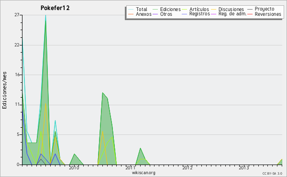Image resolution: width=287 pixels, height=177 pixels.
Task: Click the cyan Total color line swatch
Action: tap(131, 9)
